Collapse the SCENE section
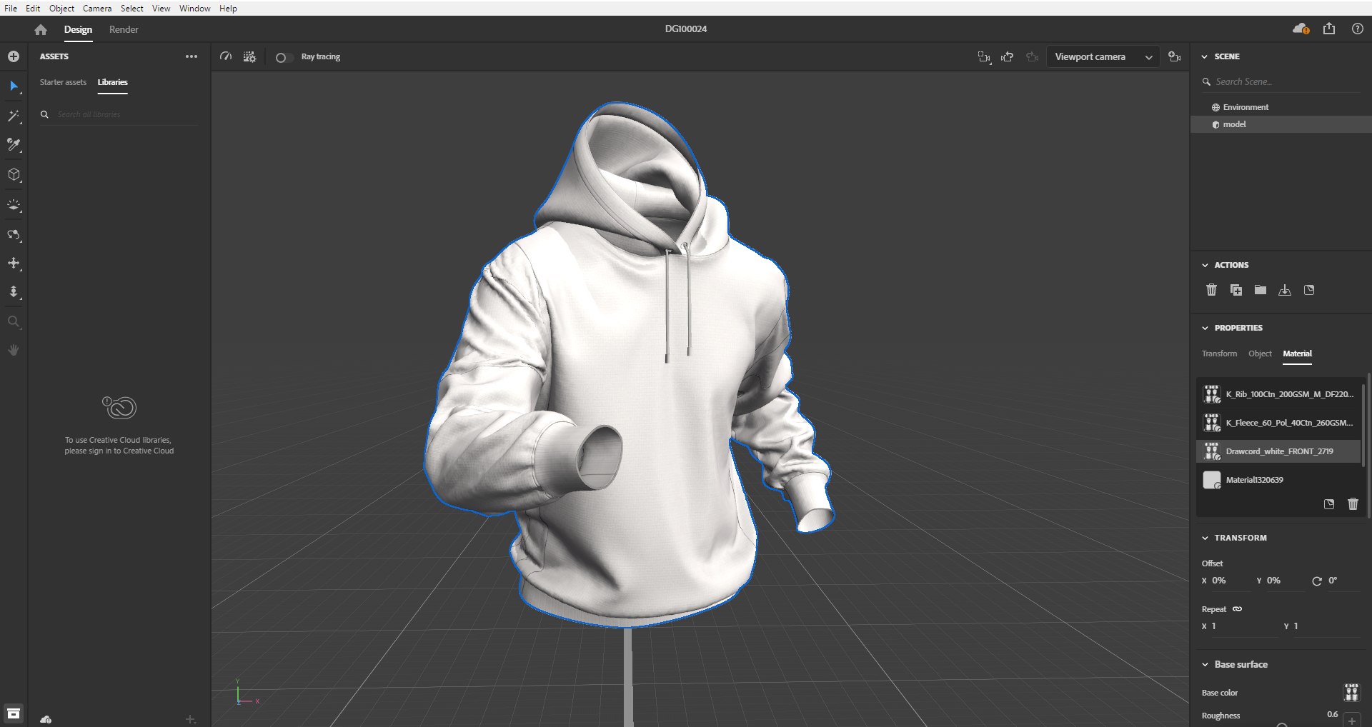Image resolution: width=1372 pixels, height=727 pixels. point(1205,56)
